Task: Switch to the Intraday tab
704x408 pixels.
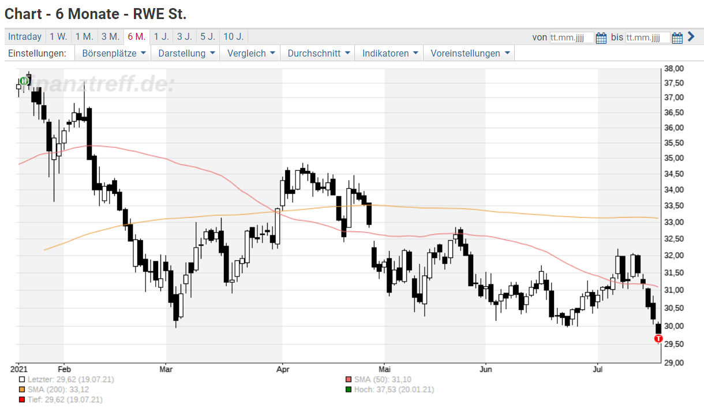Action: point(25,36)
